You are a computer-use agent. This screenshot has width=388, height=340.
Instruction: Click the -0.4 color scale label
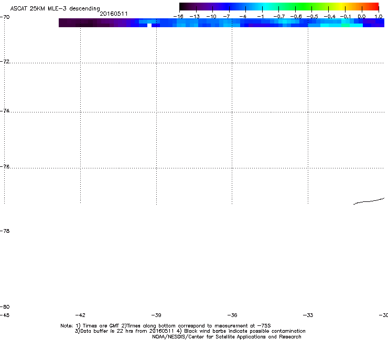(330, 17)
